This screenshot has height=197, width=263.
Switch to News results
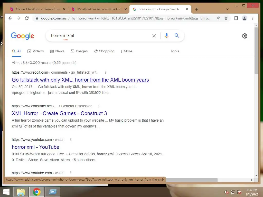coord(57,51)
